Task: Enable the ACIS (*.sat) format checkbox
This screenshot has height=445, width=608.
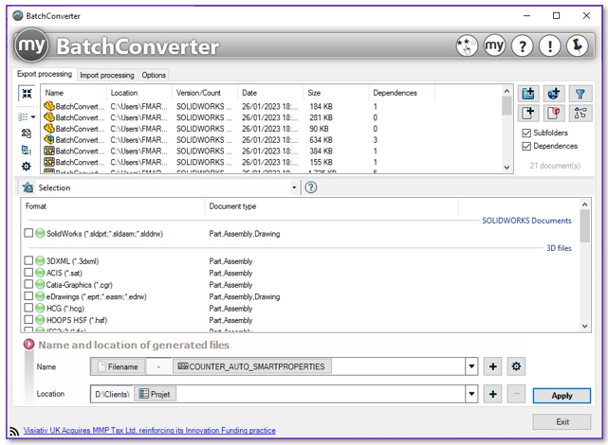Action: [x=28, y=273]
